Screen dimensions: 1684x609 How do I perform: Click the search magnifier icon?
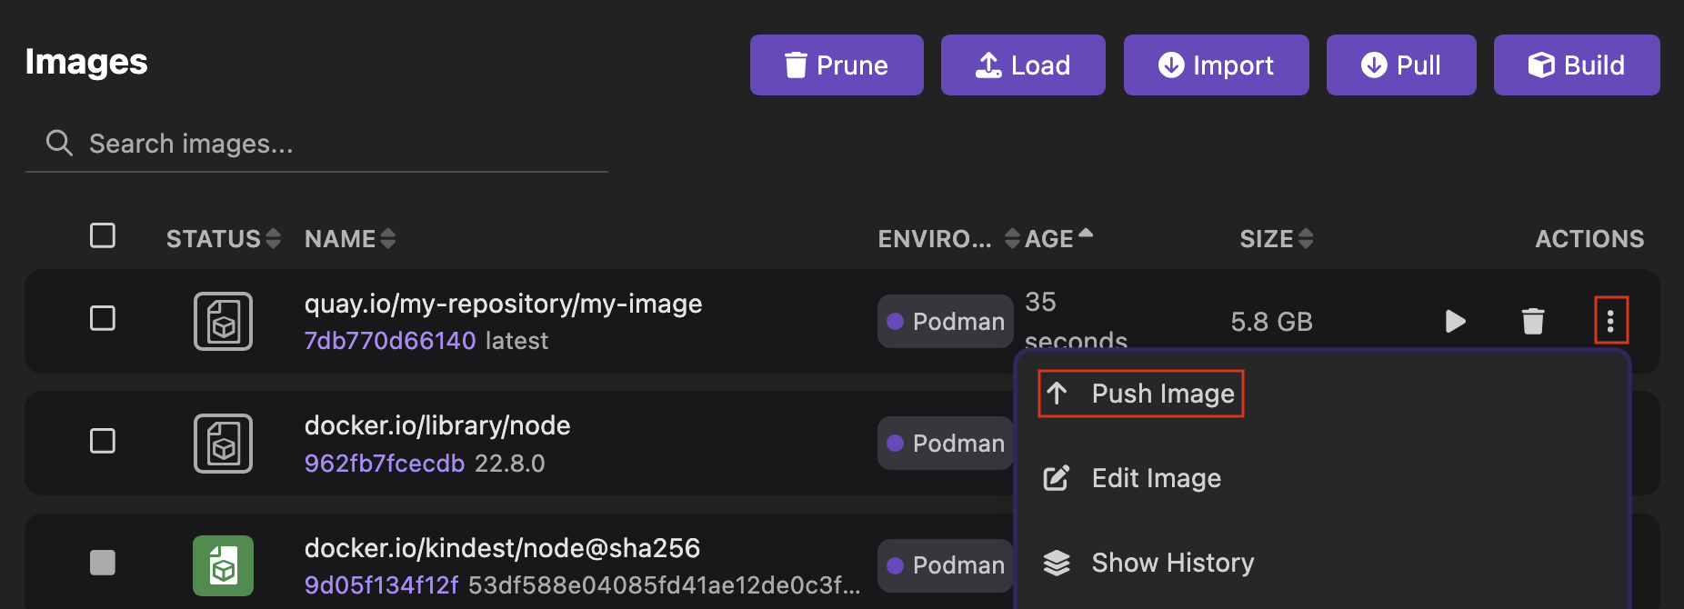point(58,143)
